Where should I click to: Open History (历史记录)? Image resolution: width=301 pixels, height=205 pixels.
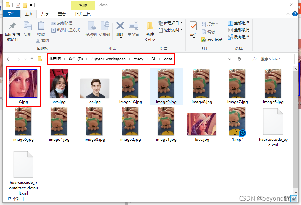pyautogui.click(x=212, y=40)
